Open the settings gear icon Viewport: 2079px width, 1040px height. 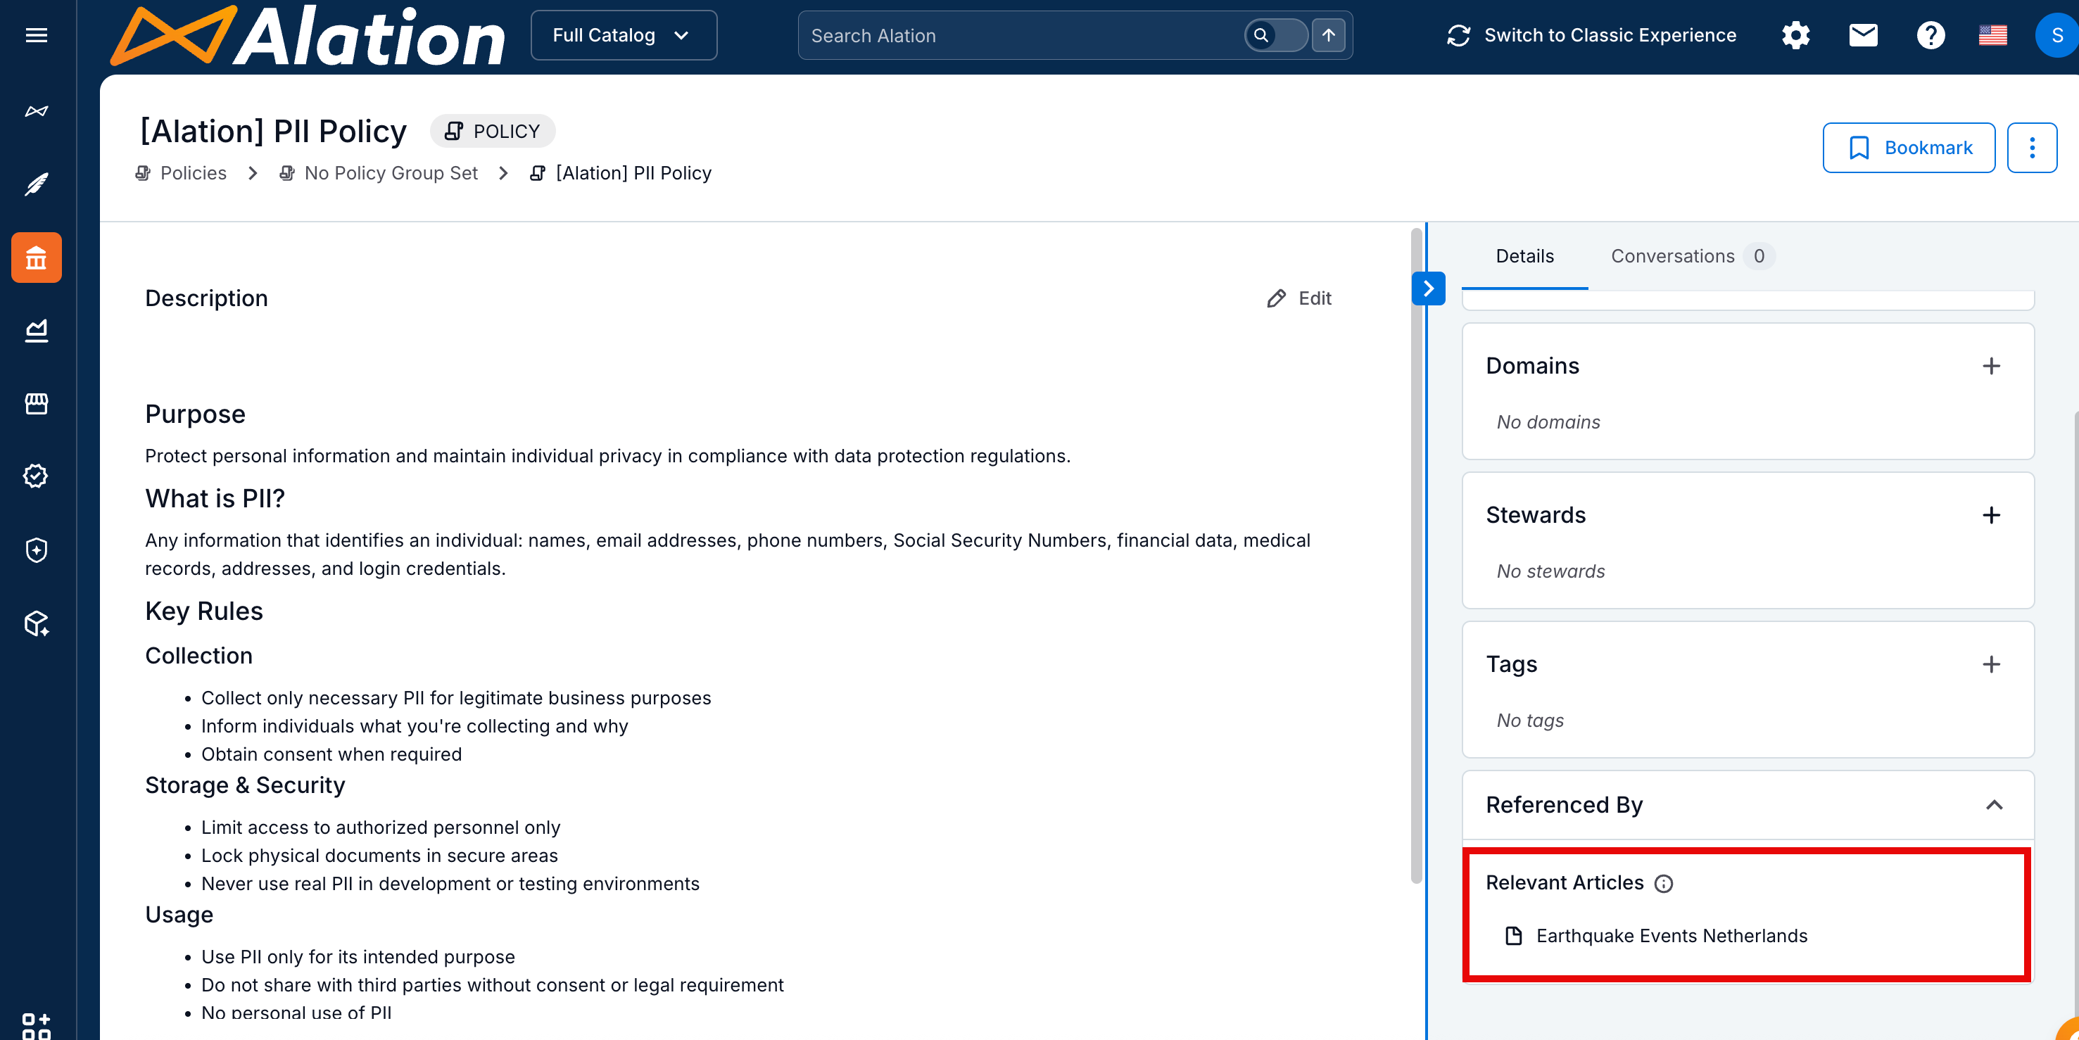(x=1795, y=34)
